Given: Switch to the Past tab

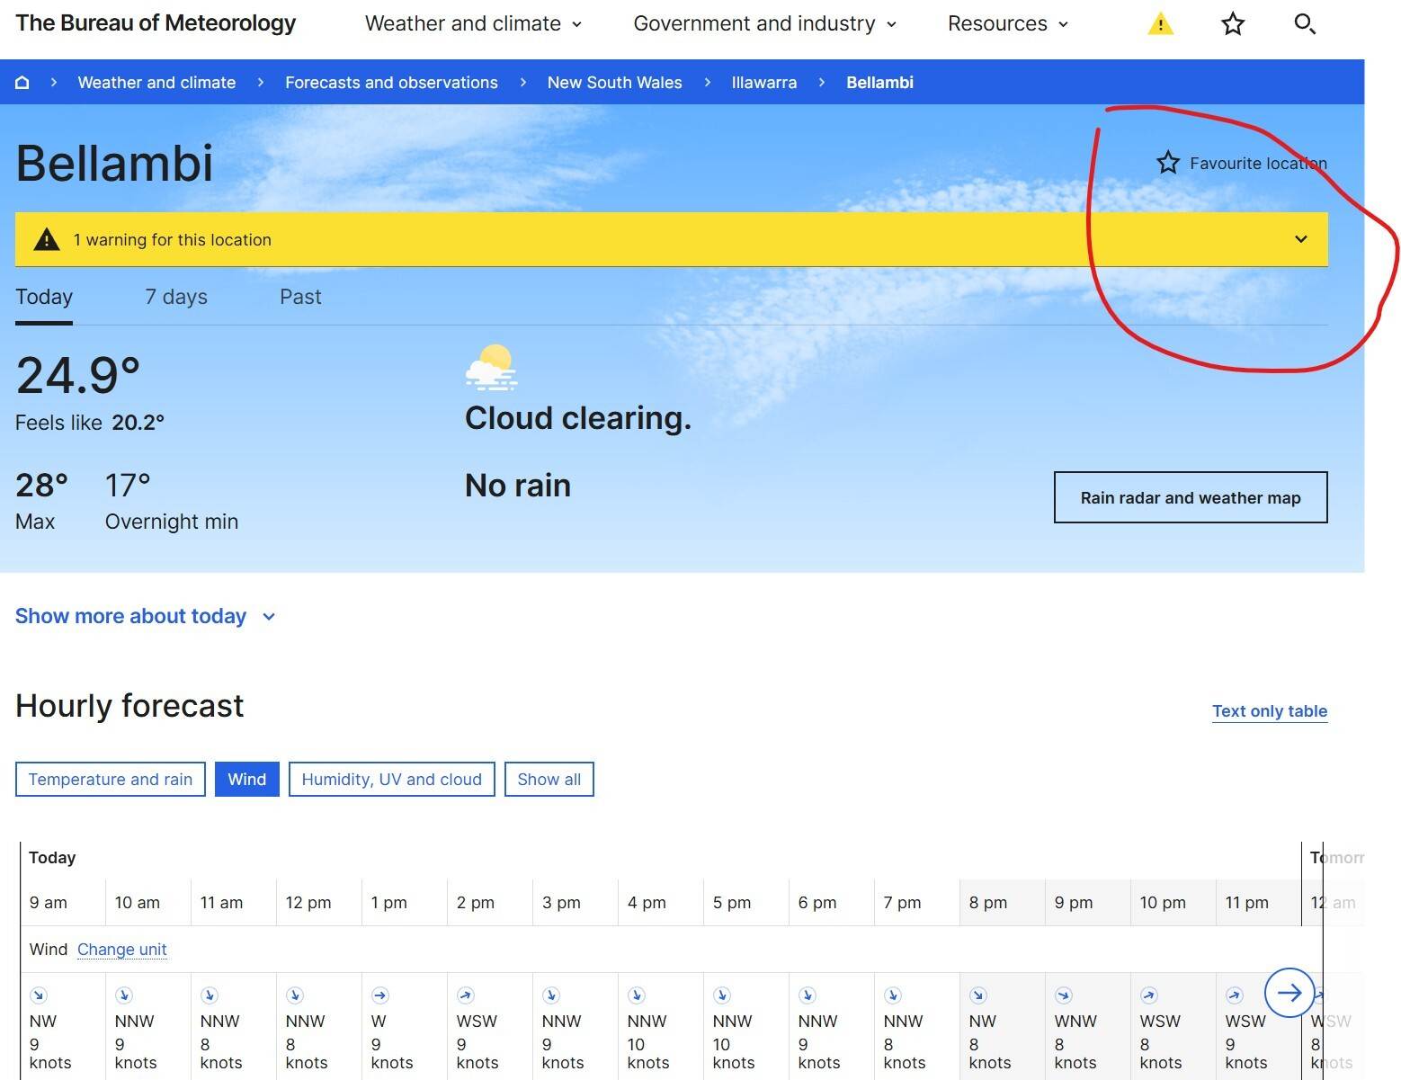Looking at the screenshot, I should point(300,297).
